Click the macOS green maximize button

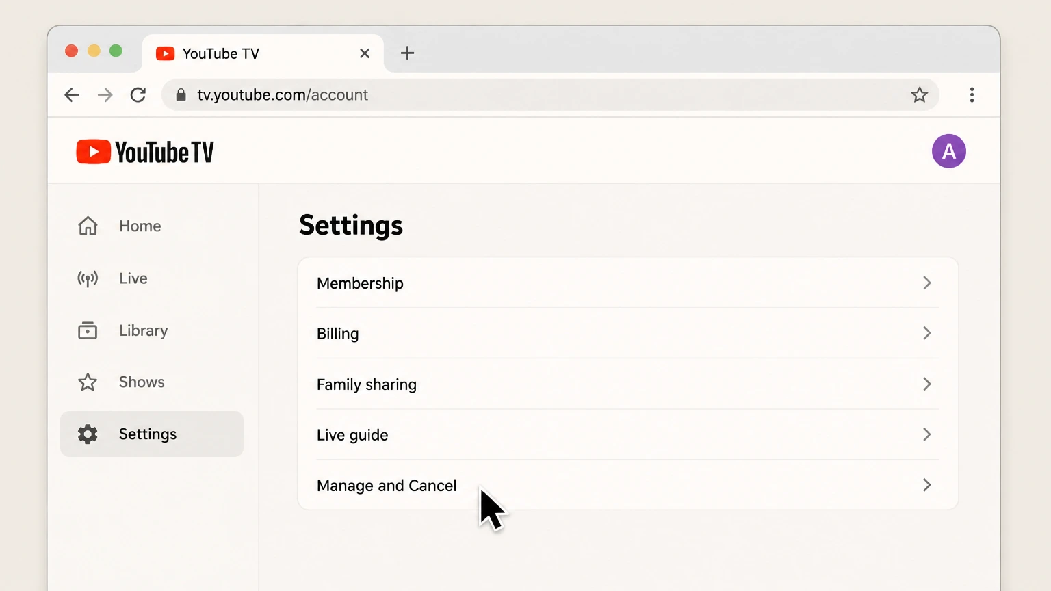[x=116, y=51]
